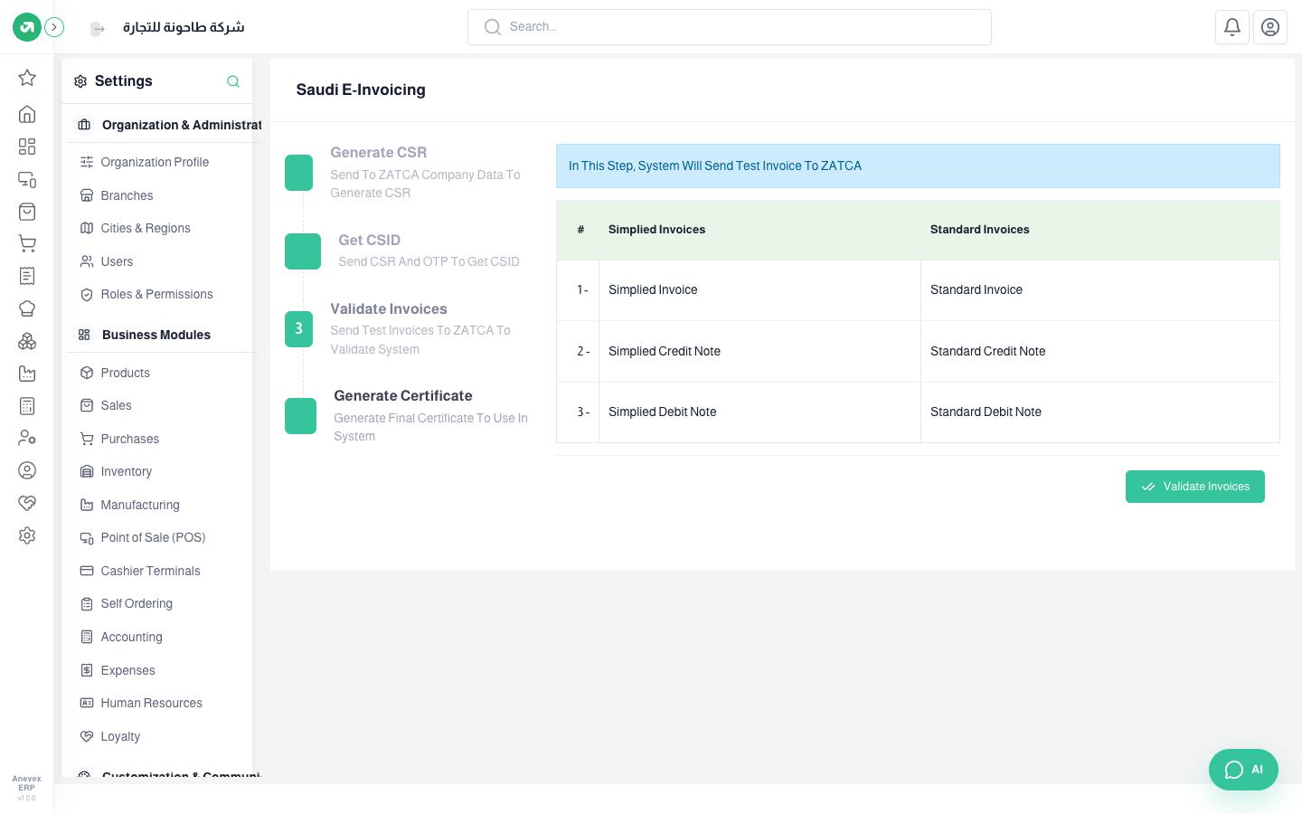Open the chef hat icon in left rail
Screen dimensions: 1302x814
pyautogui.click(x=27, y=308)
